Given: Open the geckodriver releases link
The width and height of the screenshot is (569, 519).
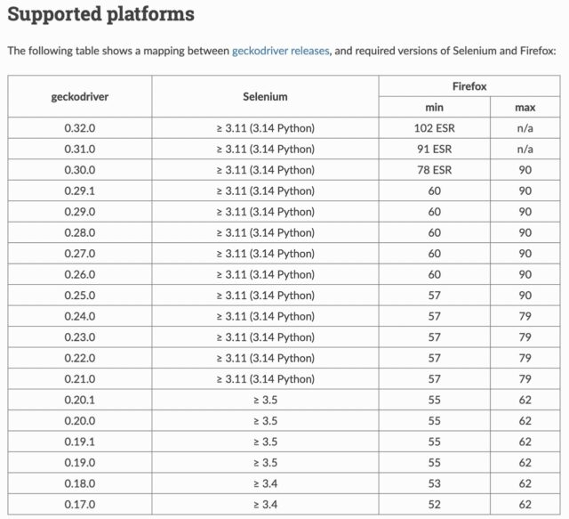Looking at the screenshot, I should pyautogui.click(x=280, y=52).
